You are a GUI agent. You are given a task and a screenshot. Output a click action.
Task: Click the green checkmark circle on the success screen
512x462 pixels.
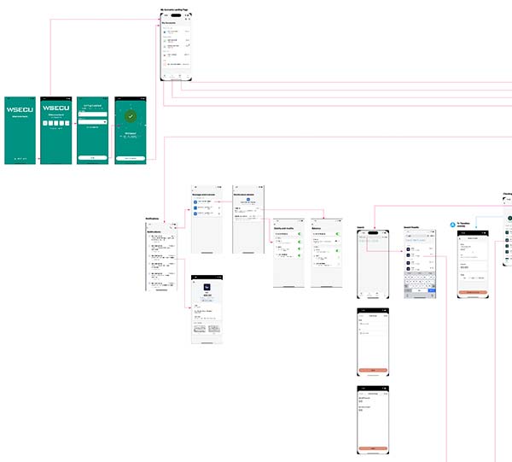click(131, 116)
